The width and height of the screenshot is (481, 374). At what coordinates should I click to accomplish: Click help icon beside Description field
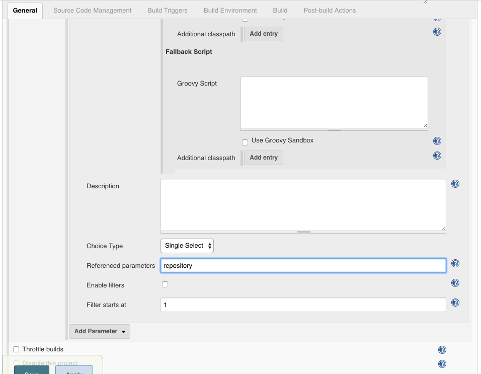point(455,184)
